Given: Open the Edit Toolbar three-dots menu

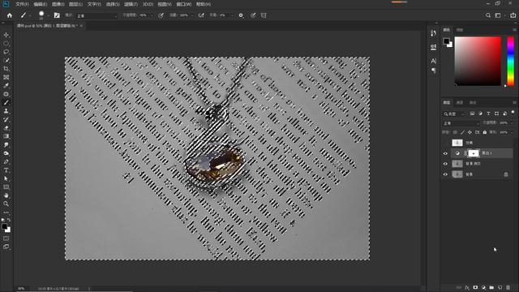Looking at the screenshot, I should click(x=6, y=213).
